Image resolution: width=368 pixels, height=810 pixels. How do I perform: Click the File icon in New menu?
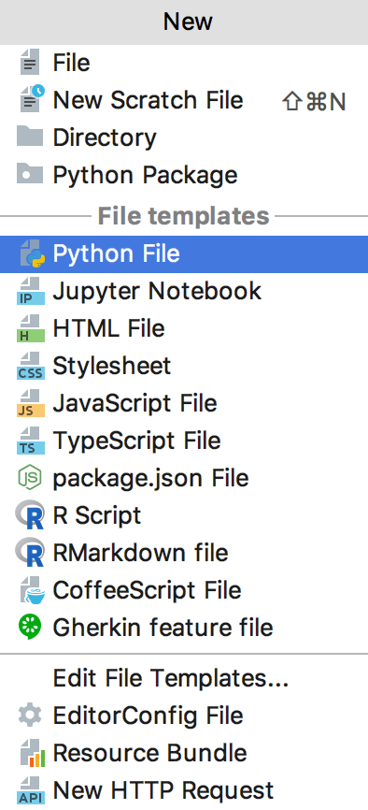click(x=30, y=63)
